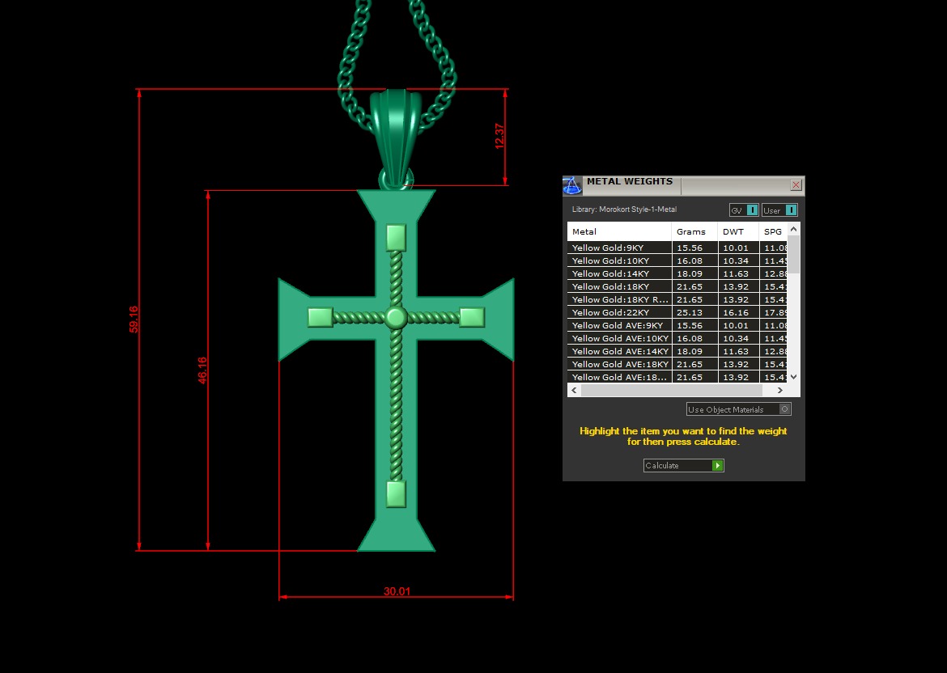Image resolution: width=947 pixels, height=673 pixels.
Task: Click the table's vertical scroll down arrow
Action: pos(793,377)
